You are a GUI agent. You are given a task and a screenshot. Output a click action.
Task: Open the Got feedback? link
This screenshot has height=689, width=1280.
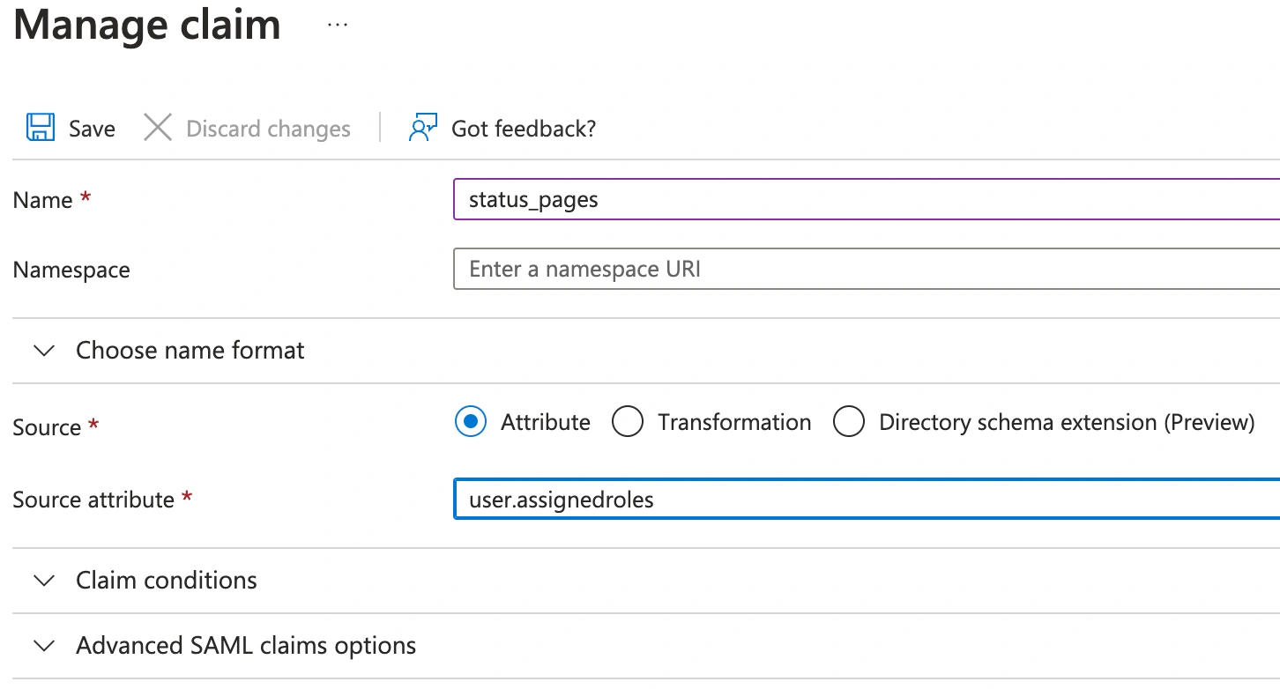(x=524, y=129)
